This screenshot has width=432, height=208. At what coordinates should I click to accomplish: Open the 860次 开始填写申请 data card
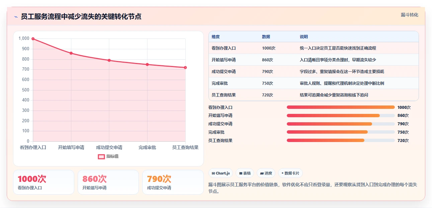pos(108,182)
